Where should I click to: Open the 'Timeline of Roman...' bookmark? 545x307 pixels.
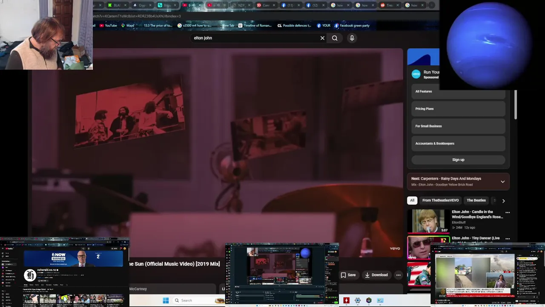[255, 26]
